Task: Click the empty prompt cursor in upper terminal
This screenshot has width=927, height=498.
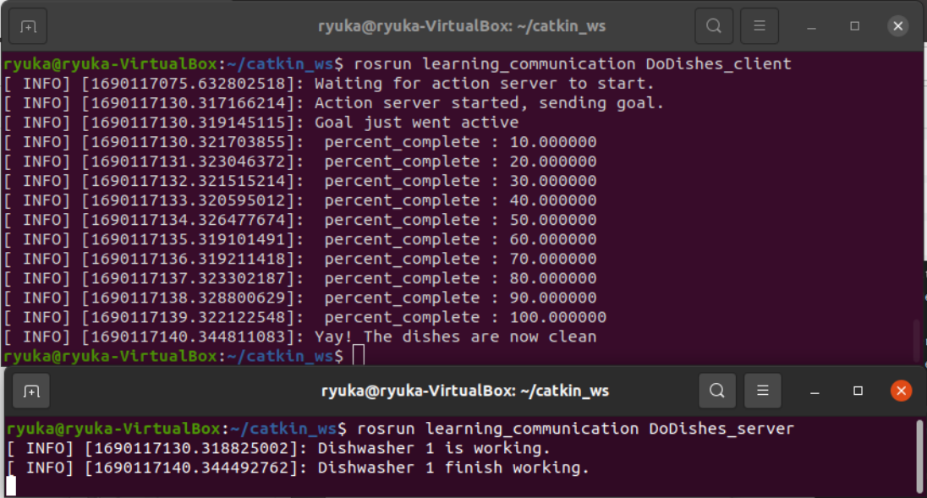Action: pos(359,356)
